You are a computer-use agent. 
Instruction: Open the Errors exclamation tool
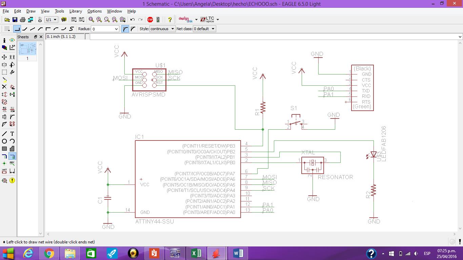tap(12, 180)
